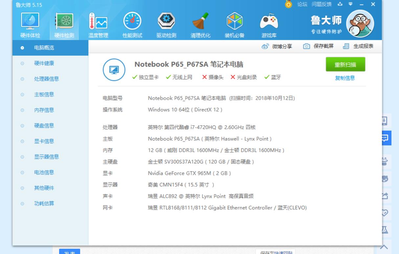Open 性能测试 performance test

[x=132, y=26]
